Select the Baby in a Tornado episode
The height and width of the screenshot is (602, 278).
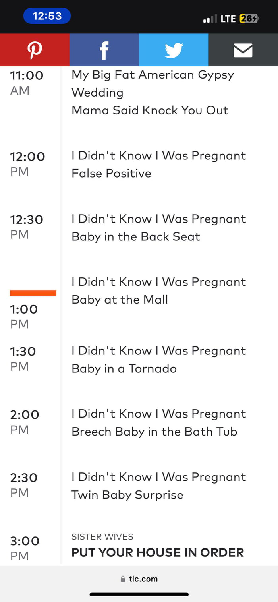coord(124,368)
